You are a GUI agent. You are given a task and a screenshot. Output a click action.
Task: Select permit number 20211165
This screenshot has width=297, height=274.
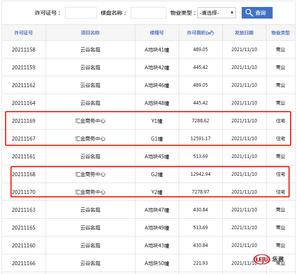(24, 228)
